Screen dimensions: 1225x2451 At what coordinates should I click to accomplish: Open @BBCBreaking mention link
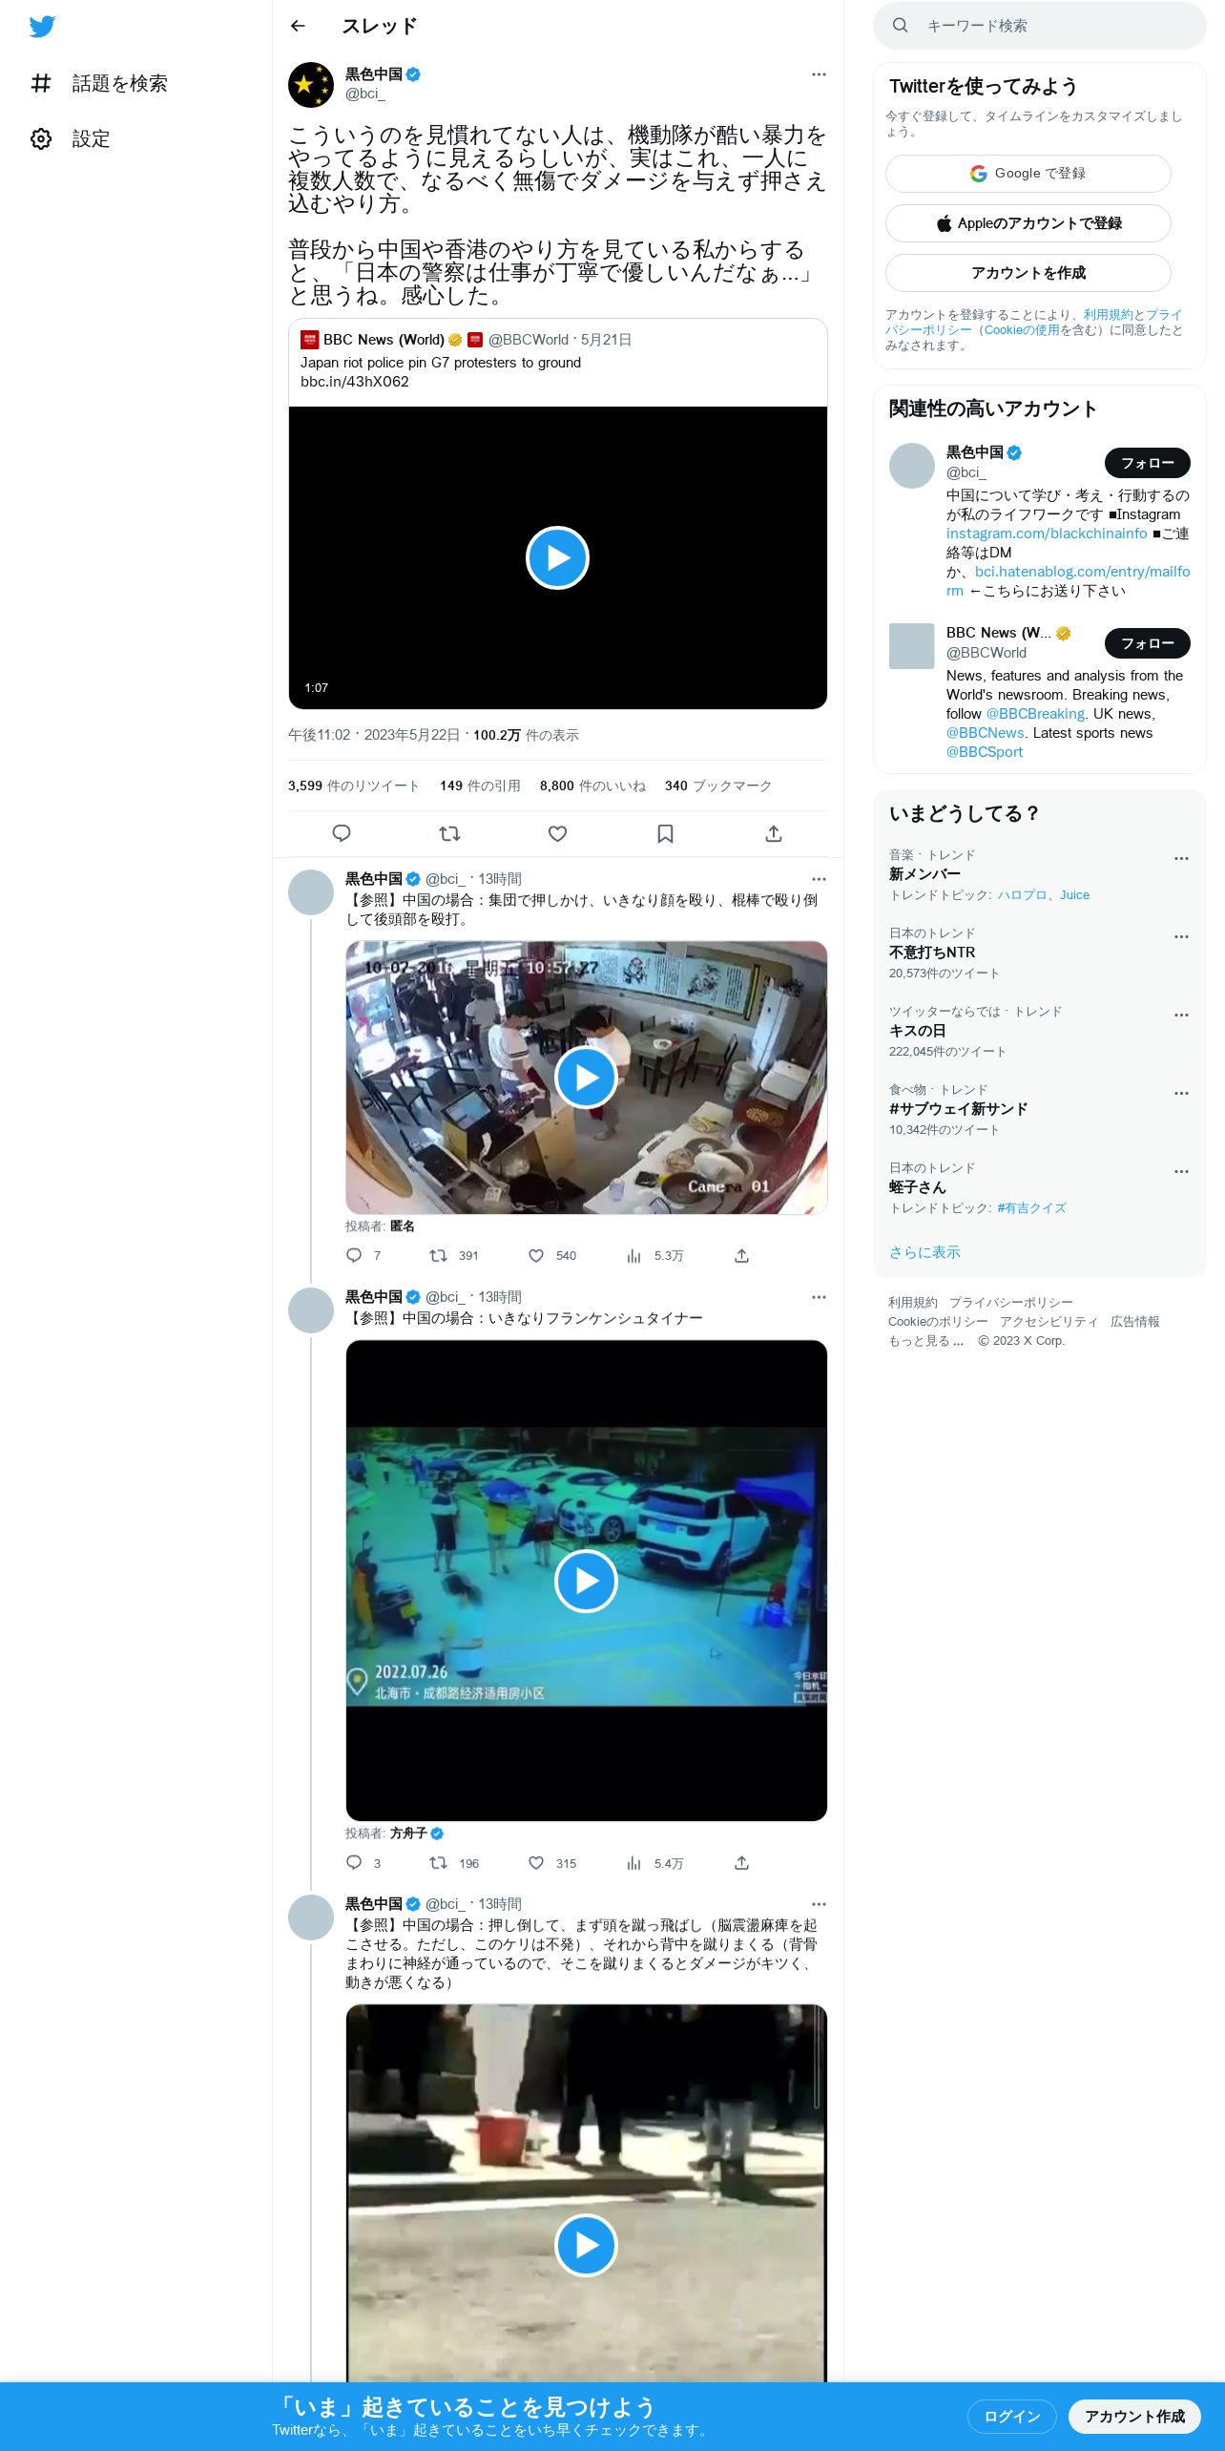(1035, 714)
